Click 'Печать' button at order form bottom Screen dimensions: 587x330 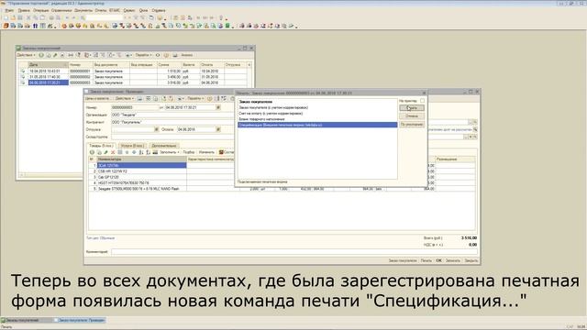426,260
